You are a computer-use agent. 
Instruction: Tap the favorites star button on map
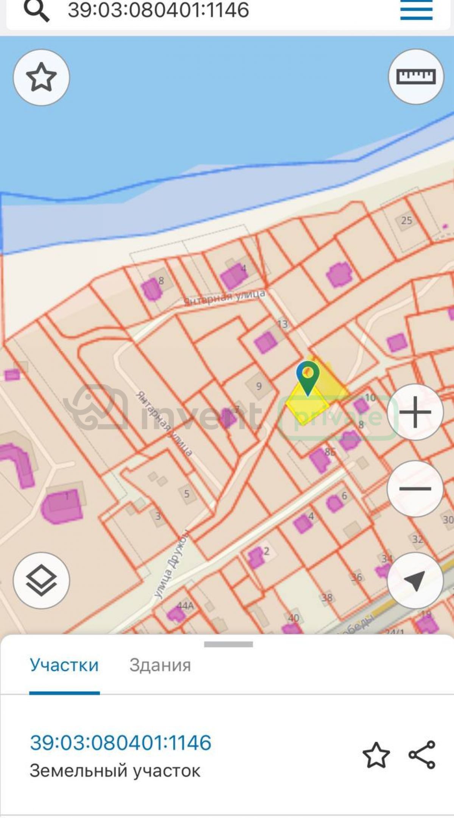point(41,77)
